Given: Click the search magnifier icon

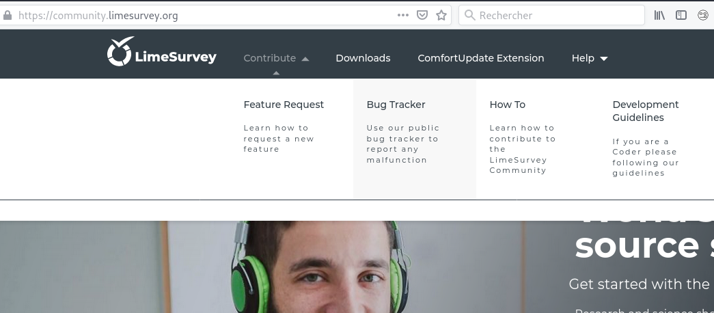Looking at the screenshot, I should [x=469, y=15].
